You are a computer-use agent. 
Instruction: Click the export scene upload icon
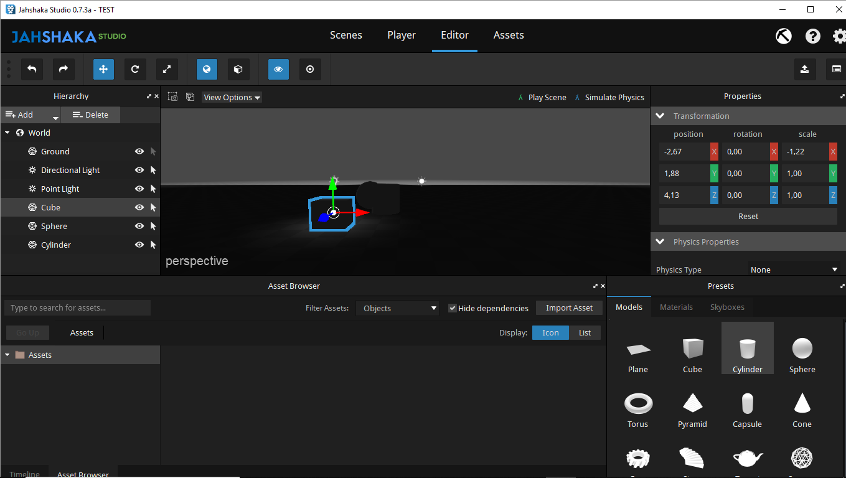pos(805,69)
